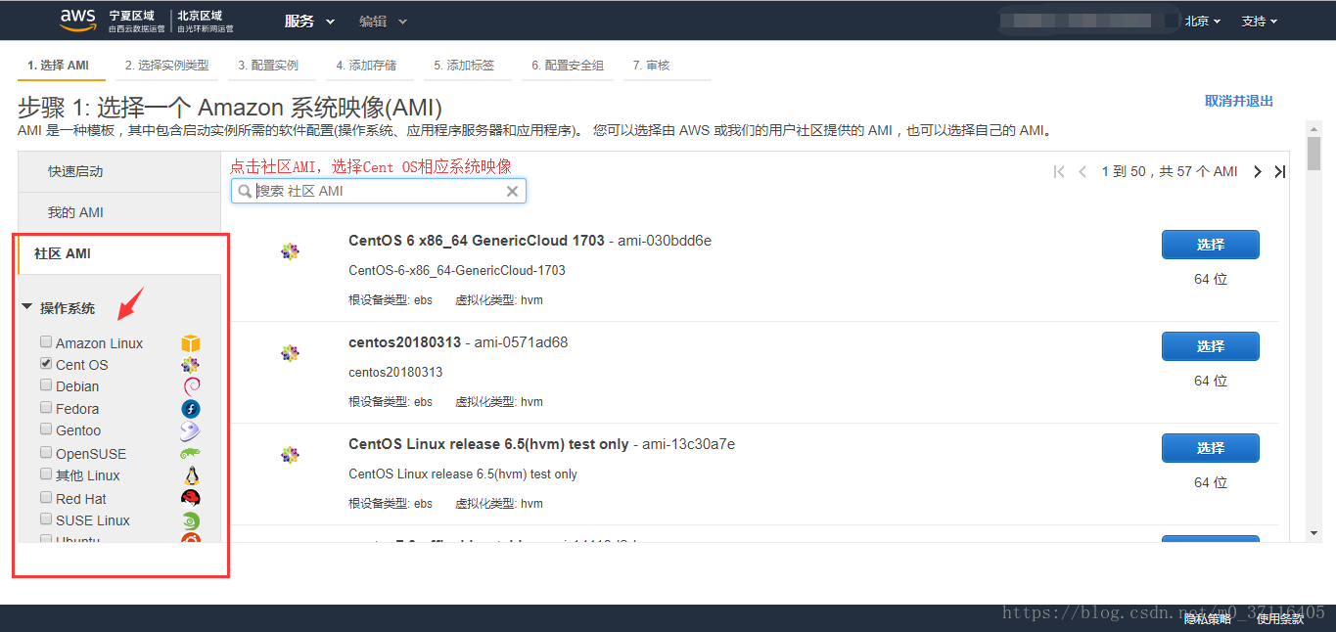
Task: Click the scrollbar down arrow
Action: pos(1313,533)
